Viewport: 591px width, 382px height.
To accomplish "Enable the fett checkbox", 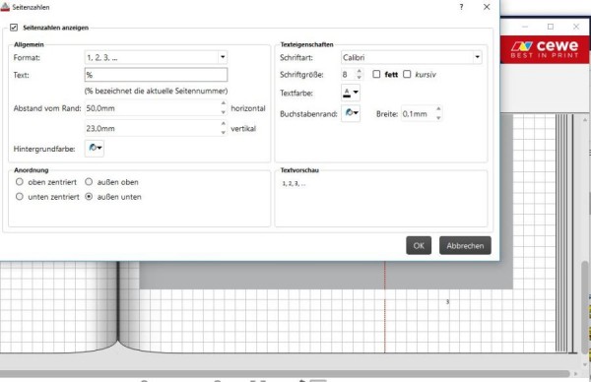I will [x=376, y=74].
